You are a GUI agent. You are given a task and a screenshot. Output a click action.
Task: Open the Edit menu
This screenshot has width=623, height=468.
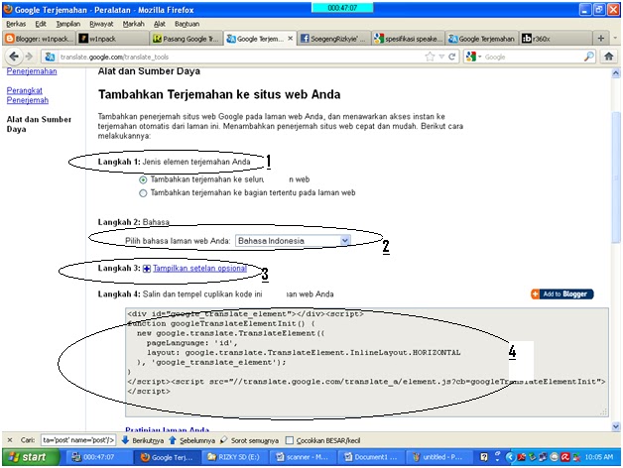tap(41, 24)
